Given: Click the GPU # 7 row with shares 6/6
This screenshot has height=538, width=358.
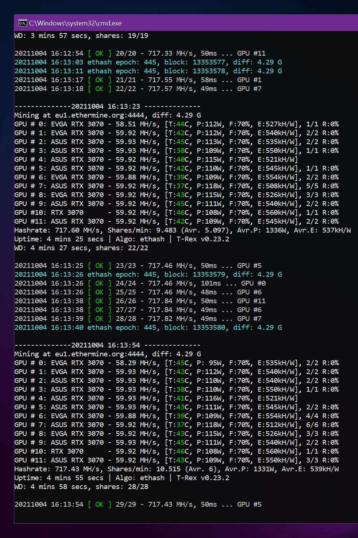Looking at the screenshot, I should click(x=176, y=425).
